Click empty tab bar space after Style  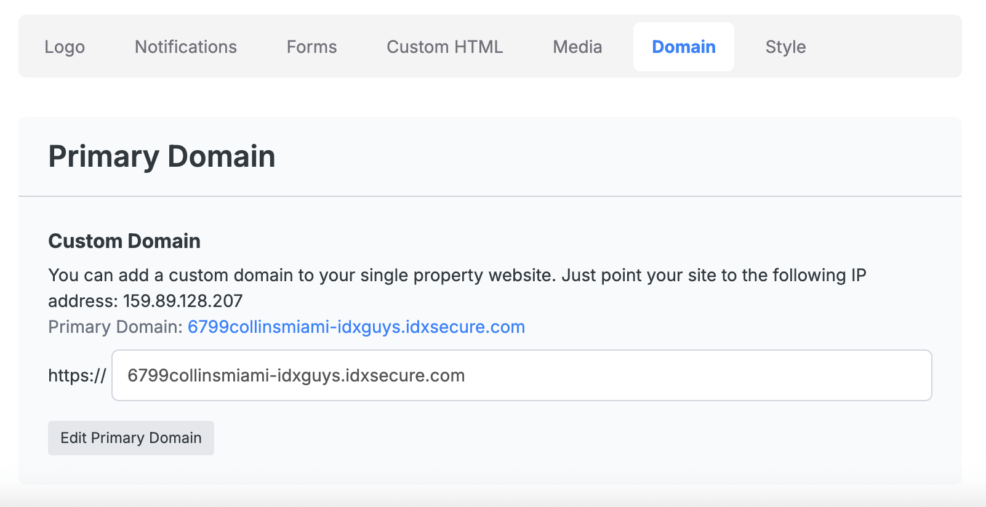pyautogui.click(x=886, y=47)
